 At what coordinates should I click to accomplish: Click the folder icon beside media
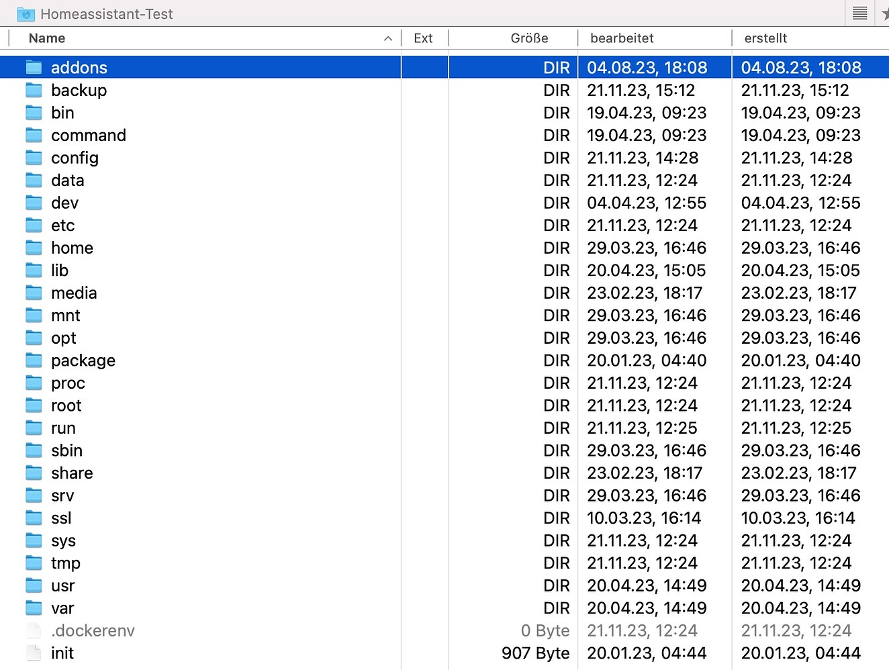point(34,293)
